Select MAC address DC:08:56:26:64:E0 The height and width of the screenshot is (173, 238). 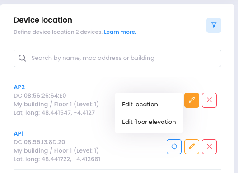(40, 96)
